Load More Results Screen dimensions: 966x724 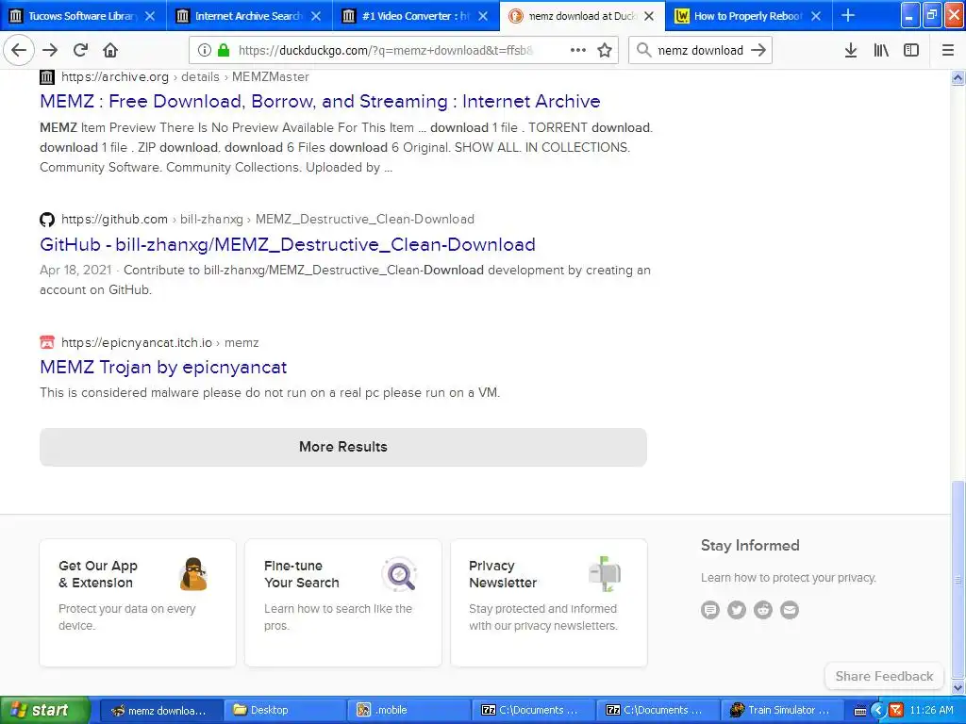pos(343,447)
